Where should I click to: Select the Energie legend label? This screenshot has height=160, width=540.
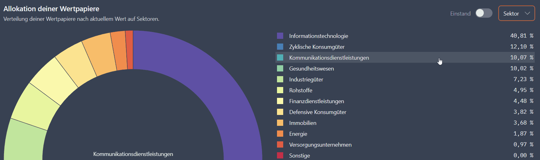click(298, 134)
